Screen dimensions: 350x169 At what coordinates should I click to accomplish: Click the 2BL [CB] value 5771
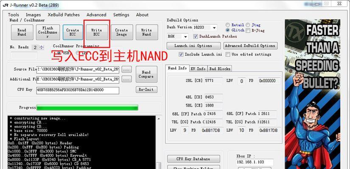point(214,81)
